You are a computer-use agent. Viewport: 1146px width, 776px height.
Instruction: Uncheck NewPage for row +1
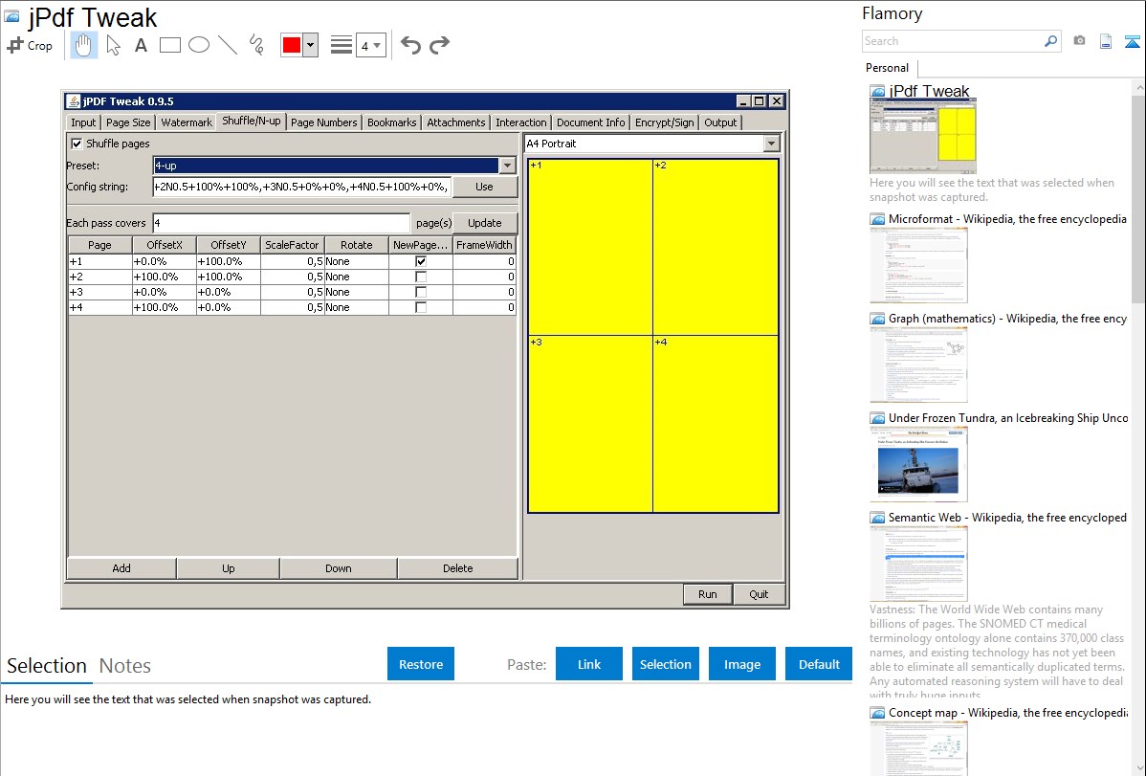(x=421, y=261)
